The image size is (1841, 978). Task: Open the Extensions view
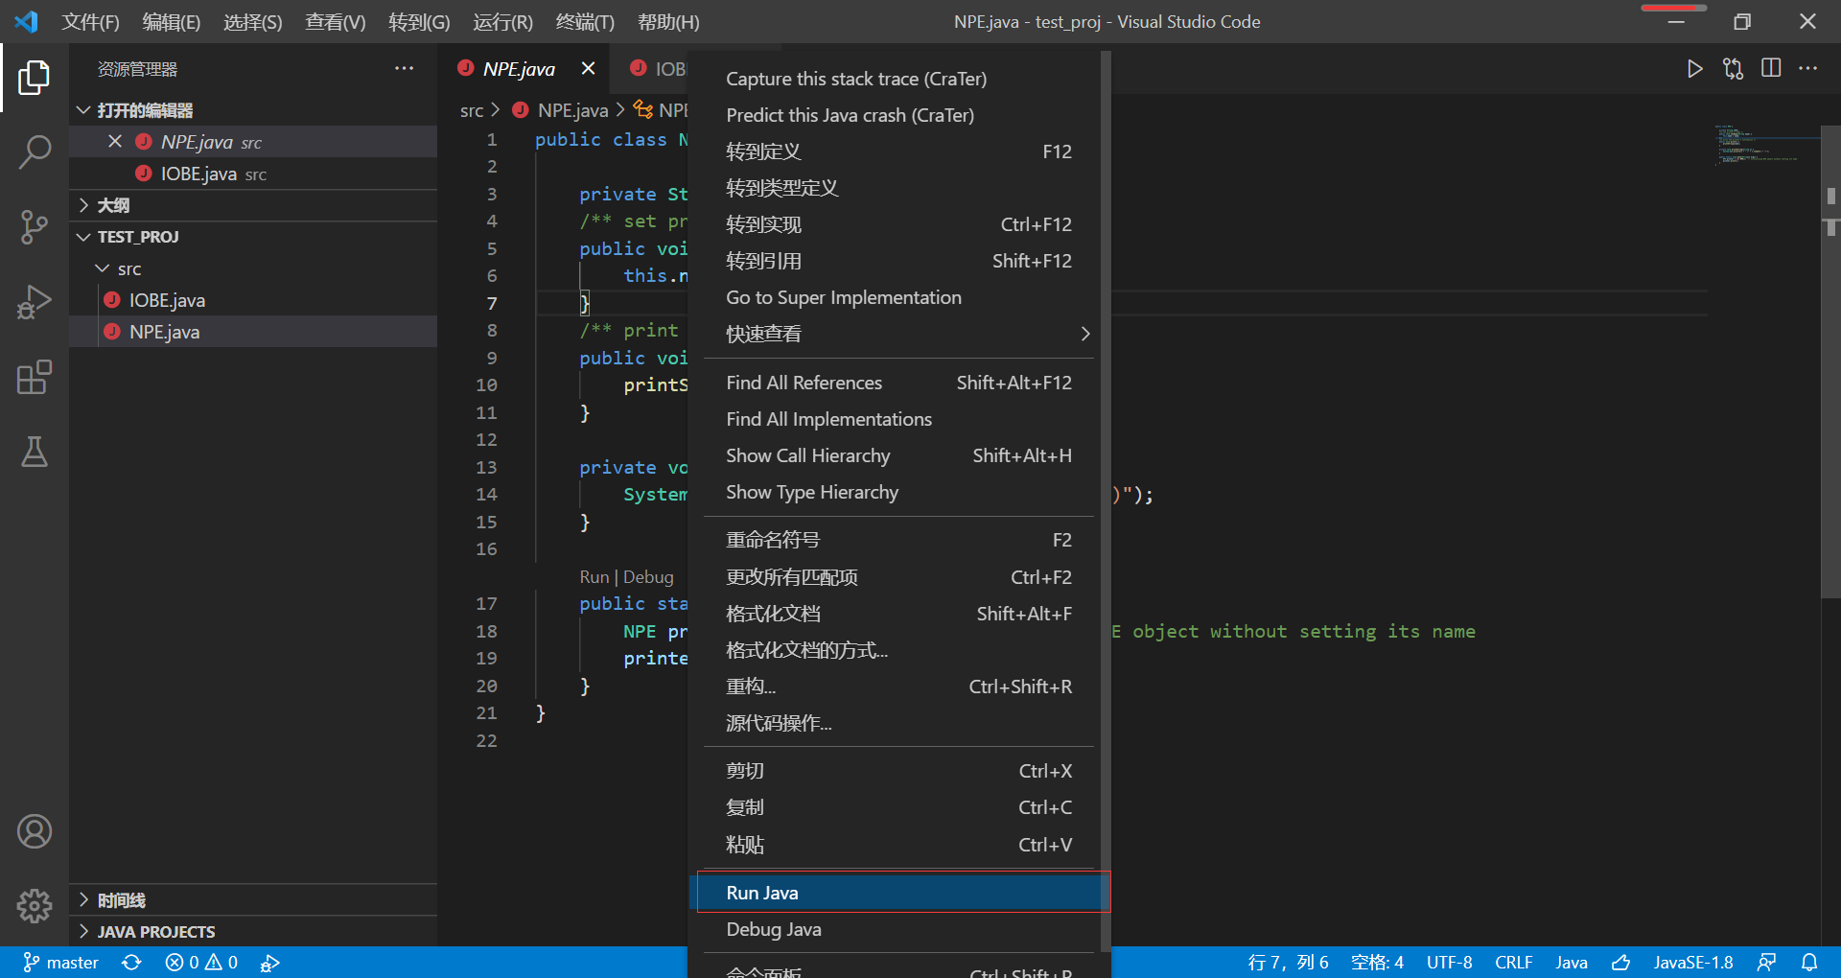click(35, 377)
